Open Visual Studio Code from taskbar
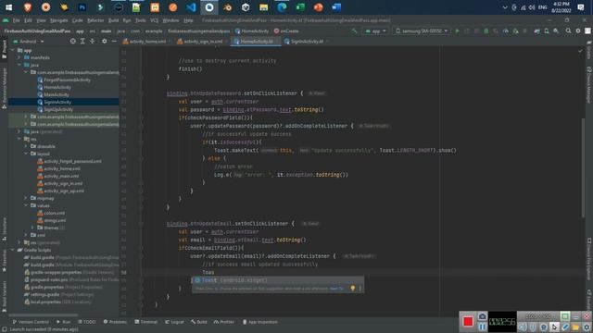593x333 pixels. point(191,7)
